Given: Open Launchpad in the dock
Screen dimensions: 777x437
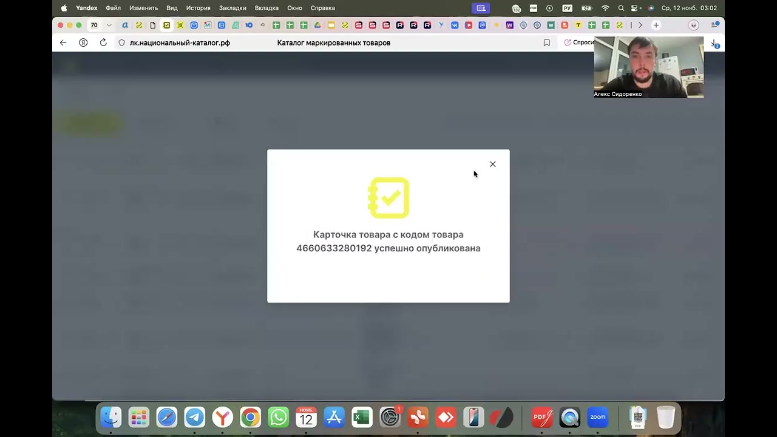Looking at the screenshot, I should click(x=138, y=417).
